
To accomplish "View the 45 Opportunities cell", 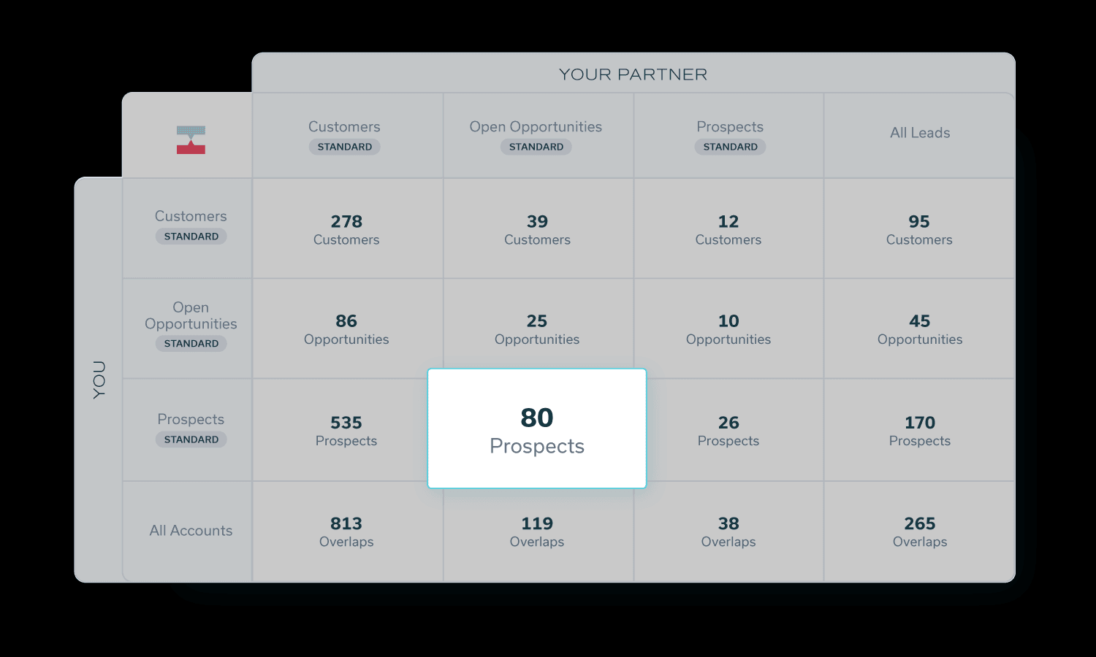I will [x=919, y=329].
